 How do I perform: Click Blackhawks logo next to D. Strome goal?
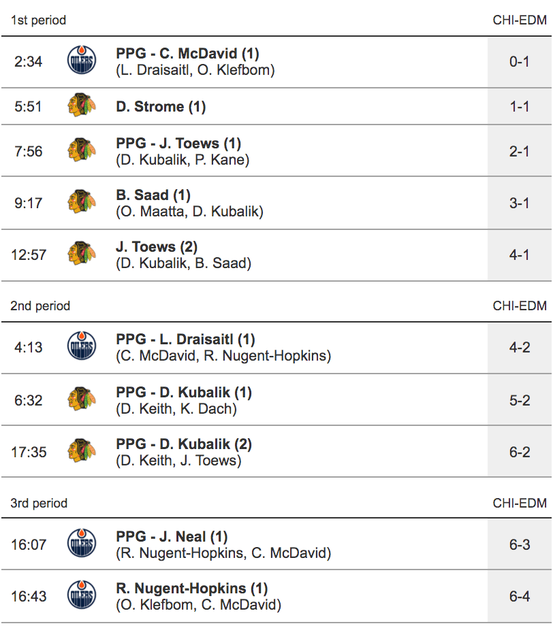point(82,107)
